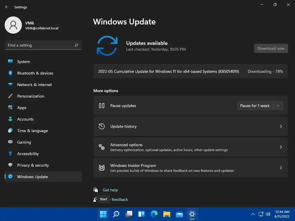Click the Privacy & security shield icon
295x221 pixels.
[10, 165]
